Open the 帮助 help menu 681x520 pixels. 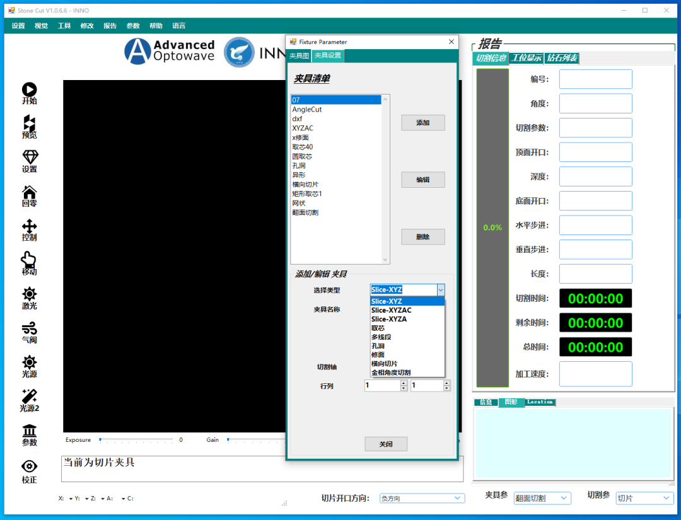tap(156, 26)
